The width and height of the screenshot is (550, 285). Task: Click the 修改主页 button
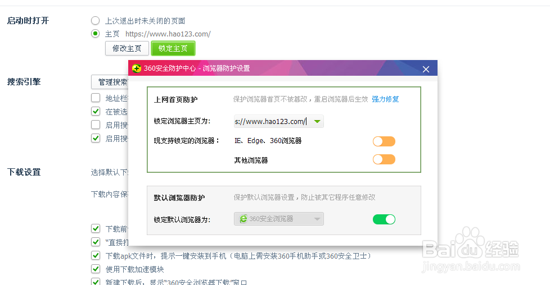coord(127,48)
